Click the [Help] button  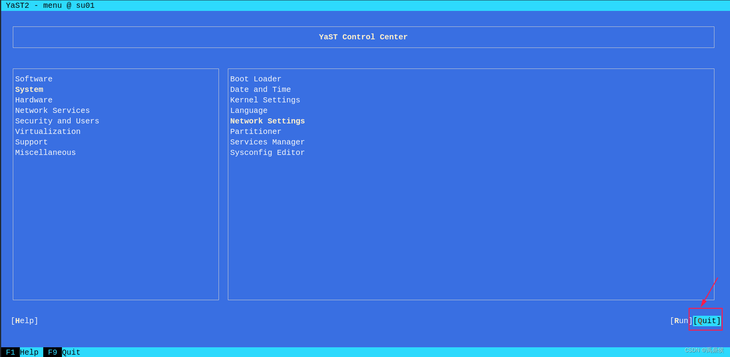point(25,321)
